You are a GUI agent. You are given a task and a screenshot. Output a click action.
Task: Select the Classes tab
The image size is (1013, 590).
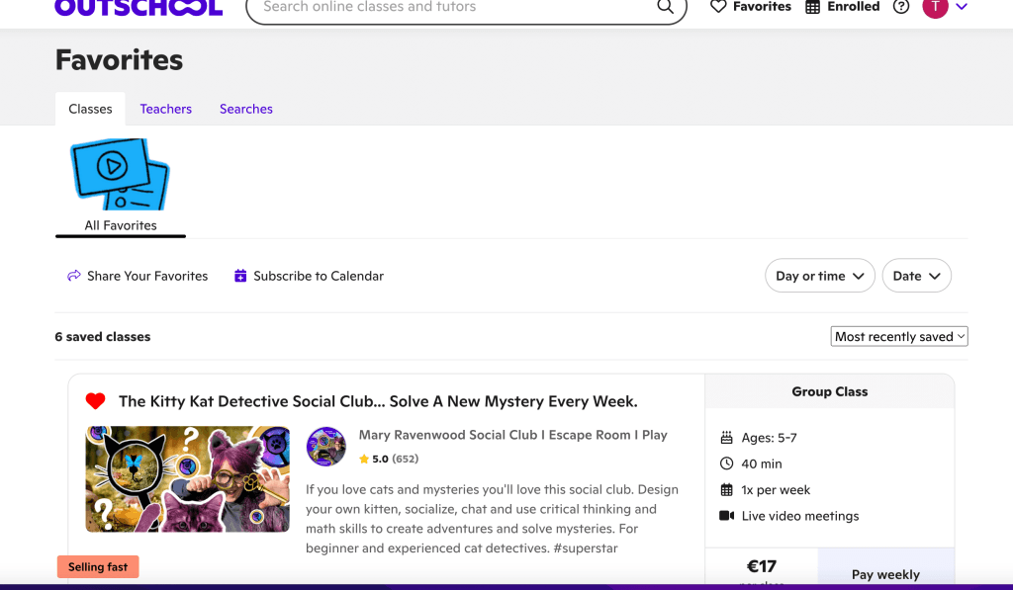[90, 109]
